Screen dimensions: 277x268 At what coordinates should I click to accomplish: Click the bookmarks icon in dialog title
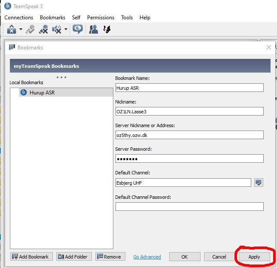pyautogui.click(x=12, y=47)
